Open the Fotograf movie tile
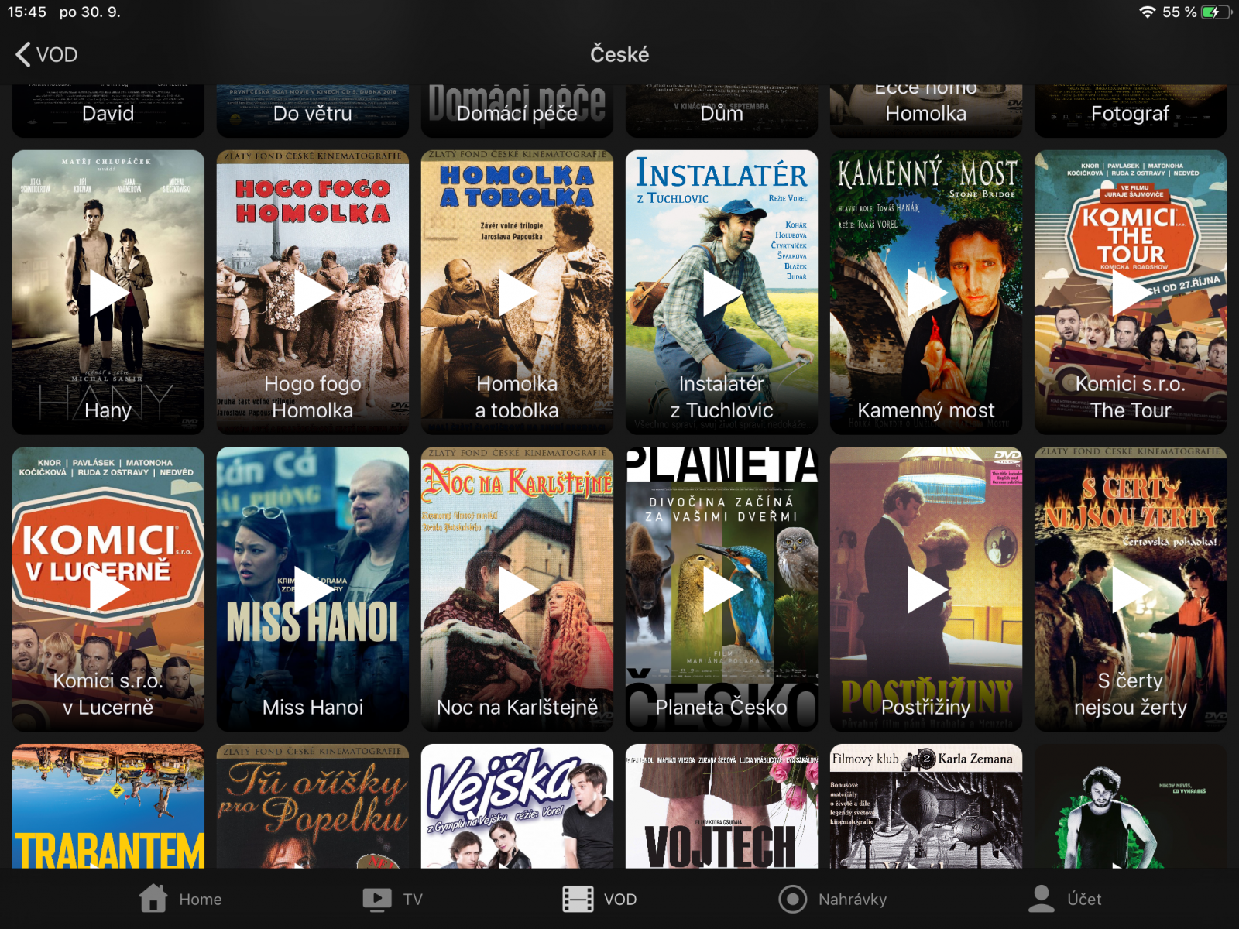 (1131, 111)
